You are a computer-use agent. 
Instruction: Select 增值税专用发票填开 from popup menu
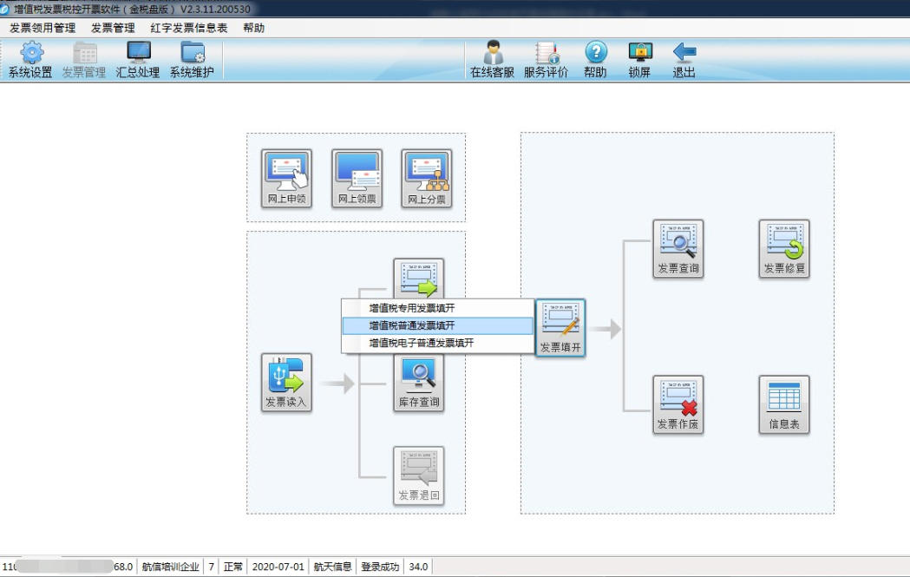(x=437, y=308)
